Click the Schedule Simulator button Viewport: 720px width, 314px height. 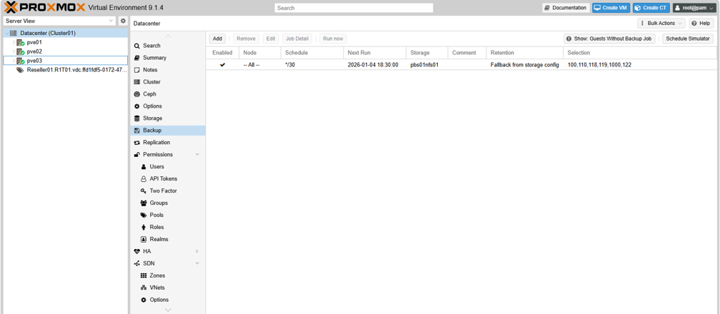[688, 39]
